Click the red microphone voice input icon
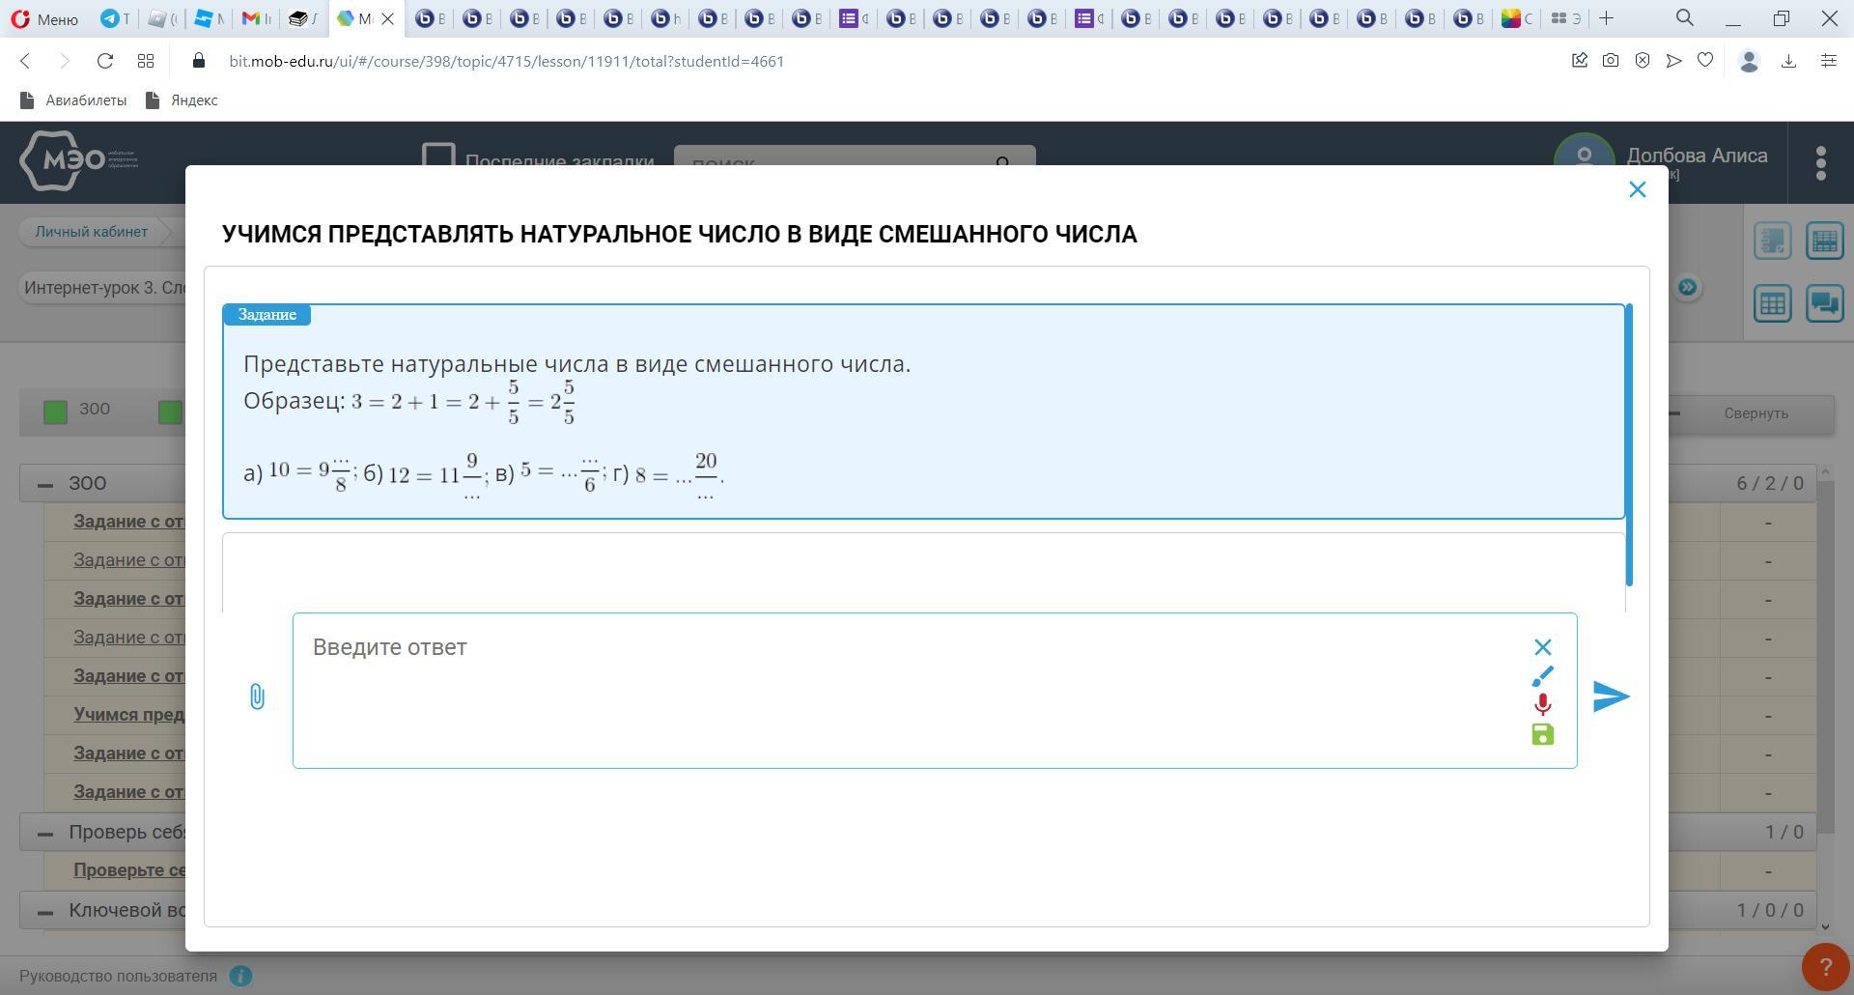 [1542, 705]
